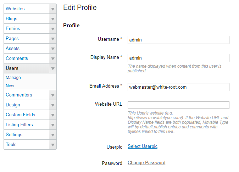239x172 pixels.
Task: Open the Custom Fields menu item
Action: (21, 115)
